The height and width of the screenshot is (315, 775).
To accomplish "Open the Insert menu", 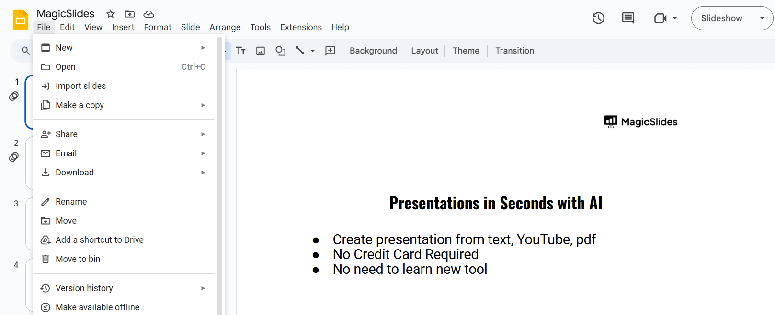I will coord(123,27).
